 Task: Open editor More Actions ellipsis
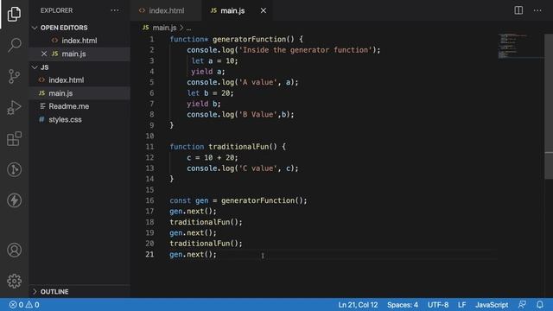(x=537, y=10)
